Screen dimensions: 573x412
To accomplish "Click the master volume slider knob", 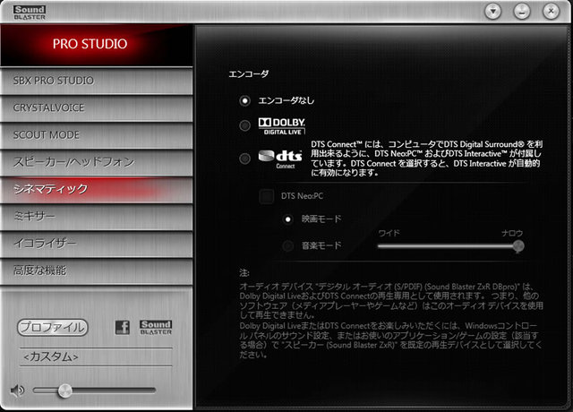I will point(65,391).
